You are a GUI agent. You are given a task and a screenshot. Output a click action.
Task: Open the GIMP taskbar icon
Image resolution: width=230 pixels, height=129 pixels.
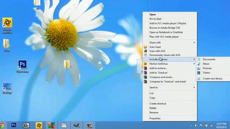tap(77, 125)
